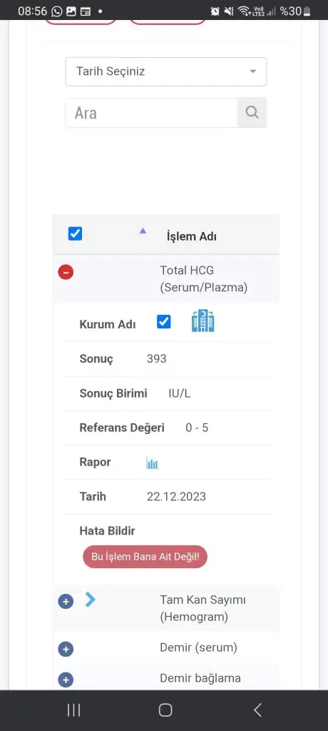Viewport: 328px width, 731px height.
Task: Open the Tarih Seçiniz dropdown
Action: (166, 72)
